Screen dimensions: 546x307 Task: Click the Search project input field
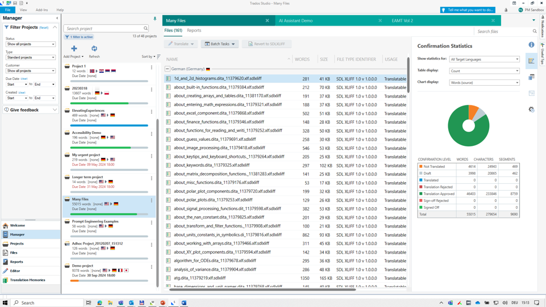coord(103,28)
